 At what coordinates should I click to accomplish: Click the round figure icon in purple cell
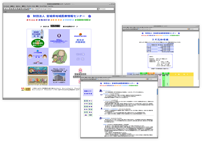click(x=59, y=35)
